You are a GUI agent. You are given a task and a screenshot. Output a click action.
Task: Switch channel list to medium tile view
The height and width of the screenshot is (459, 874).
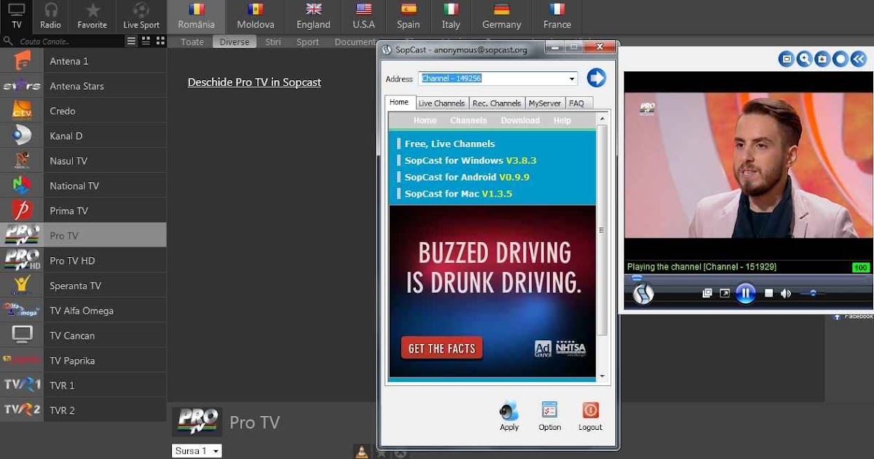point(146,42)
